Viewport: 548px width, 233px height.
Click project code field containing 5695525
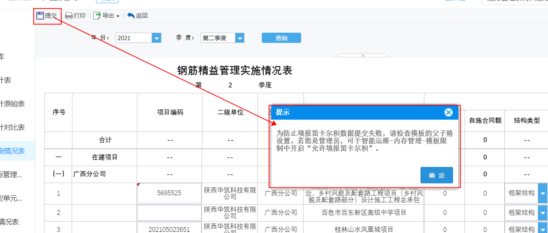pyautogui.click(x=169, y=193)
